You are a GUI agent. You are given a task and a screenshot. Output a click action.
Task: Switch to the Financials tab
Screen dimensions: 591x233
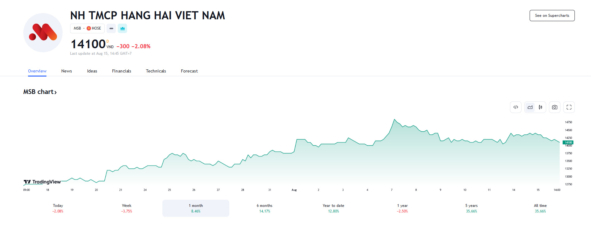tap(122, 71)
